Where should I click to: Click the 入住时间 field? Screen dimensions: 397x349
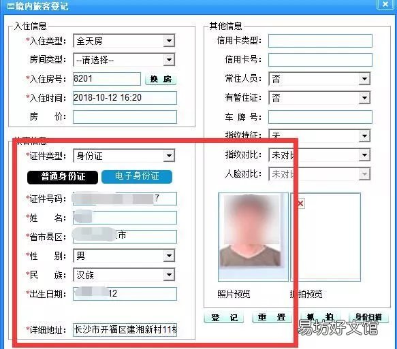tap(125, 98)
